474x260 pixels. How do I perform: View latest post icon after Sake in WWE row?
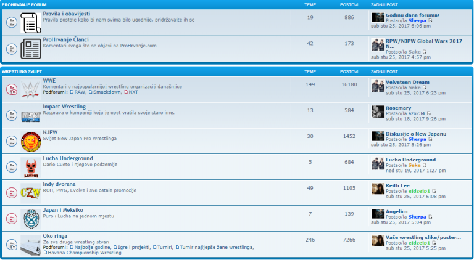425,87
